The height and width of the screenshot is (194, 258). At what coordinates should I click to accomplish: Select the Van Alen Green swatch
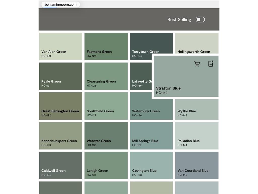(x=60, y=46)
